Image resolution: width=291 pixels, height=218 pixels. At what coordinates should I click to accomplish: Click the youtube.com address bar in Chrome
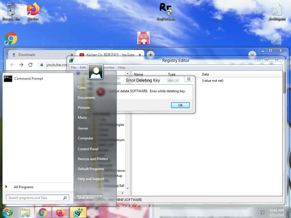57,65
